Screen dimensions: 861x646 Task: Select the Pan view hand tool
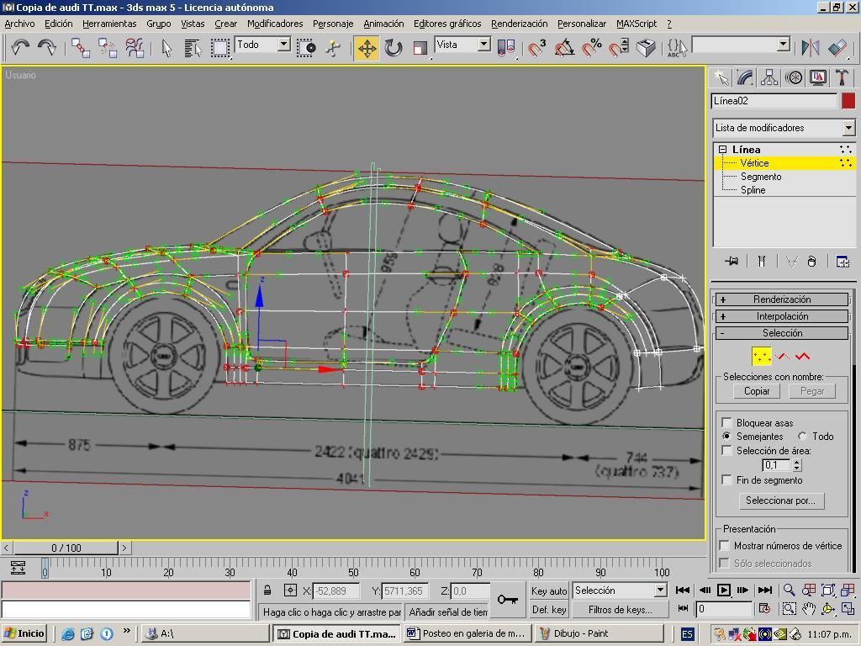pyautogui.click(x=809, y=609)
